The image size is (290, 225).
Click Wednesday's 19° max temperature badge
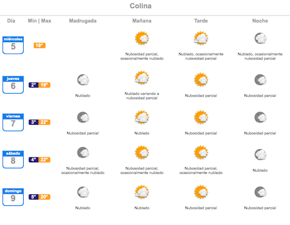39,46
